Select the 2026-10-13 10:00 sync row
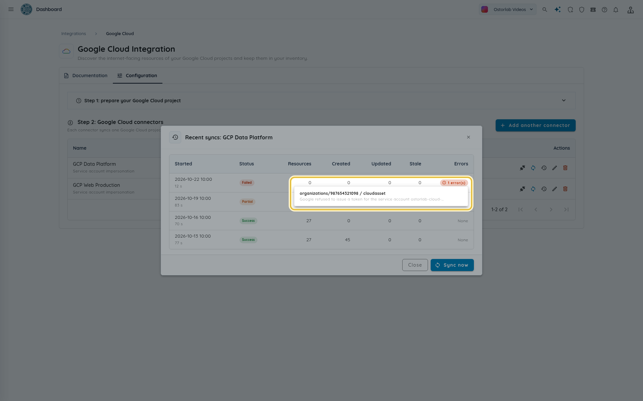Viewport: 643px width, 401px height. 321,240
